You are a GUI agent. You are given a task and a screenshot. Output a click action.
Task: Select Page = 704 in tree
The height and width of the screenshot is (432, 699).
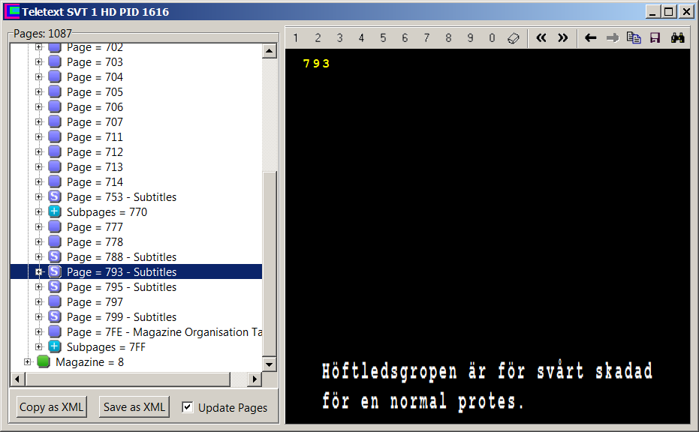95,77
